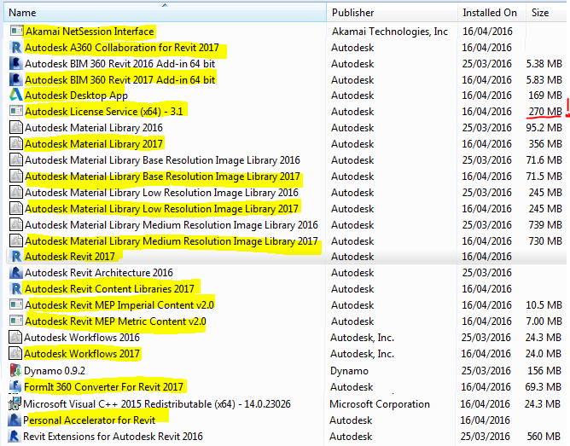Click the Microsoft Visual C++ 2015 icon
The width and height of the screenshot is (570, 446).
tap(15, 403)
